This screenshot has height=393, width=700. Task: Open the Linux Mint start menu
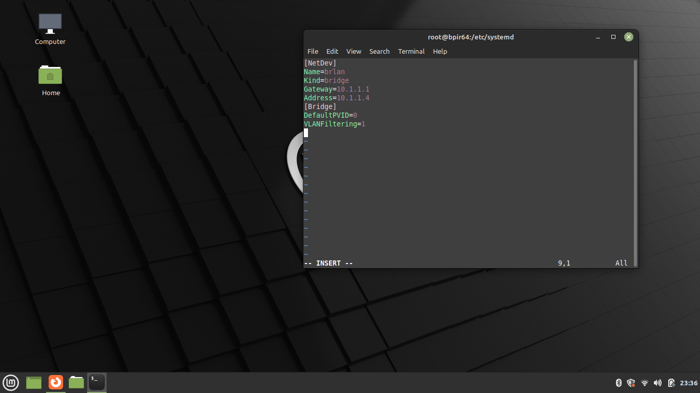coord(11,382)
